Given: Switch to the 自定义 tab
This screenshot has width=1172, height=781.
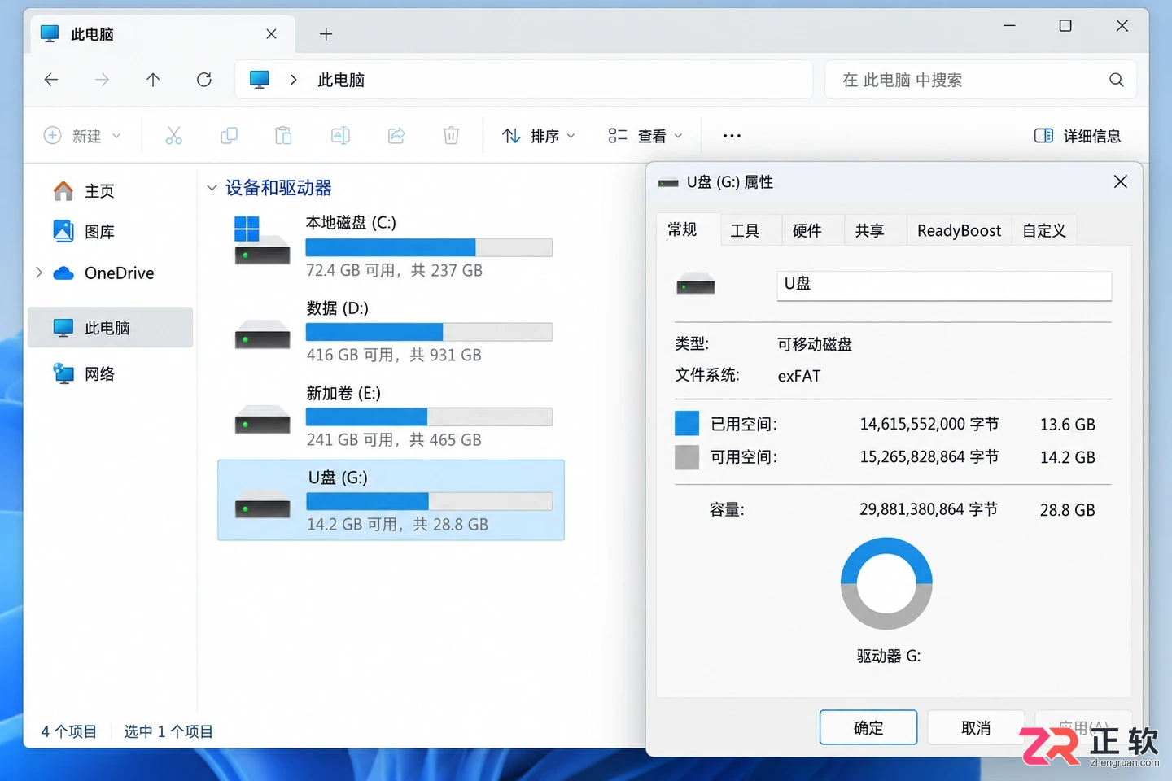Looking at the screenshot, I should tap(1044, 231).
